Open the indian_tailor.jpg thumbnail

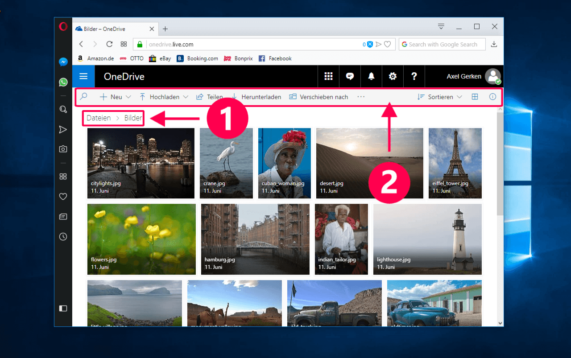point(341,239)
